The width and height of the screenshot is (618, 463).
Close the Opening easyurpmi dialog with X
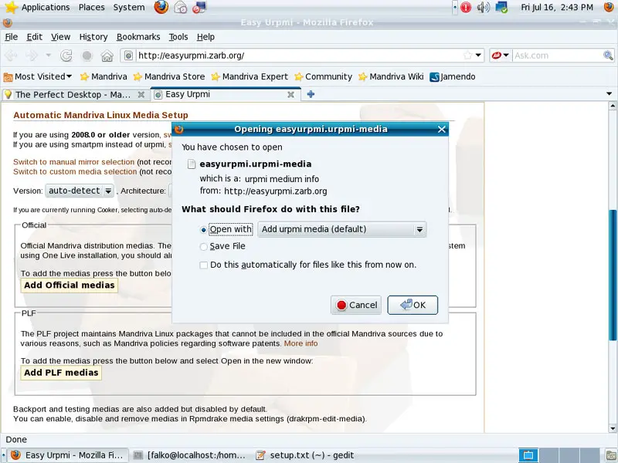tap(441, 129)
